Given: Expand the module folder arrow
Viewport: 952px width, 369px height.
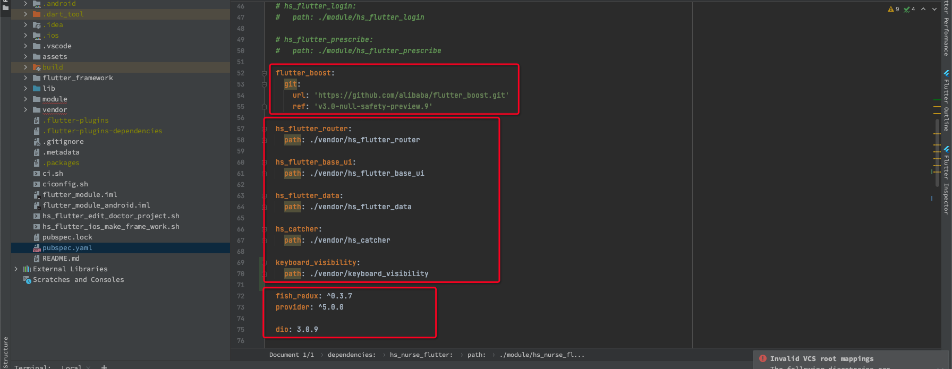Looking at the screenshot, I should (25, 99).
